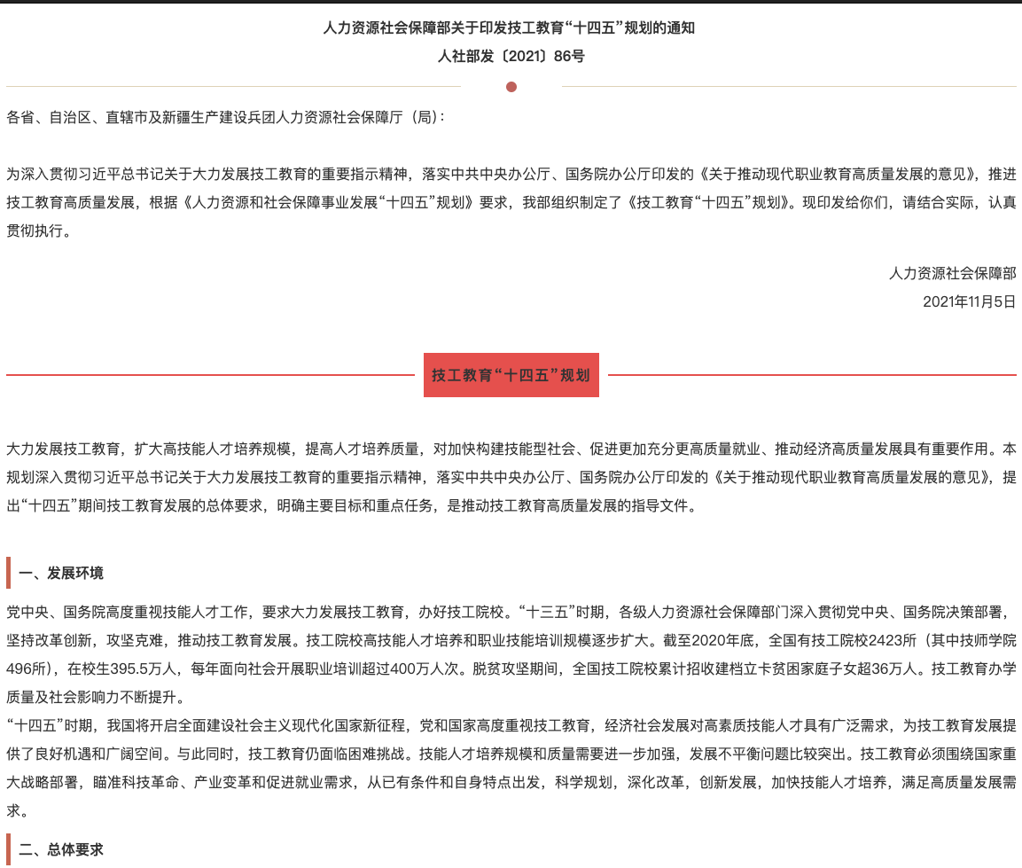Click the line starting 大战略部署，瞄准科技革命
The height and width of the screenshot is (868, 1022).
(511, 782)
